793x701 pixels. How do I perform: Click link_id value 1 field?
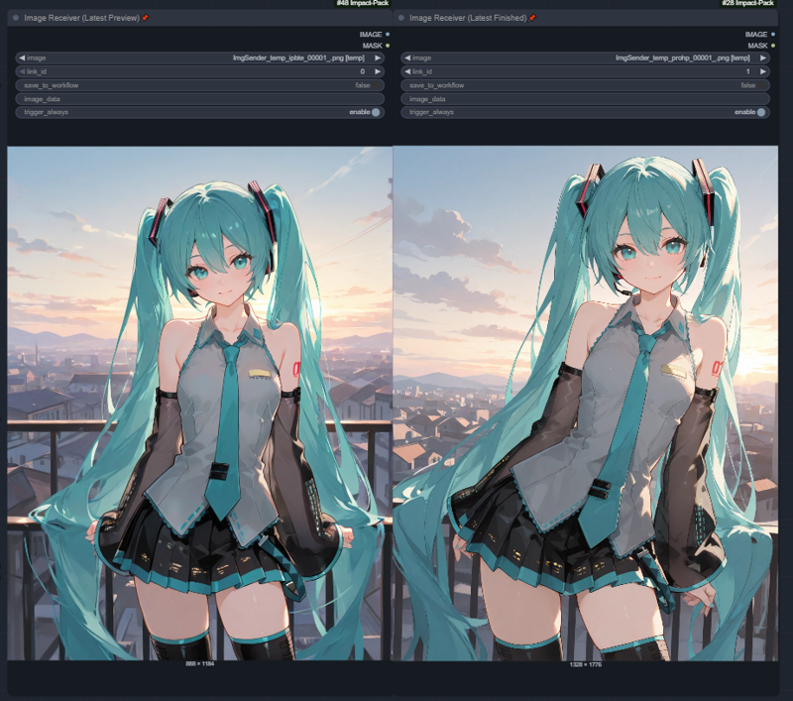[x=585, y=71]
